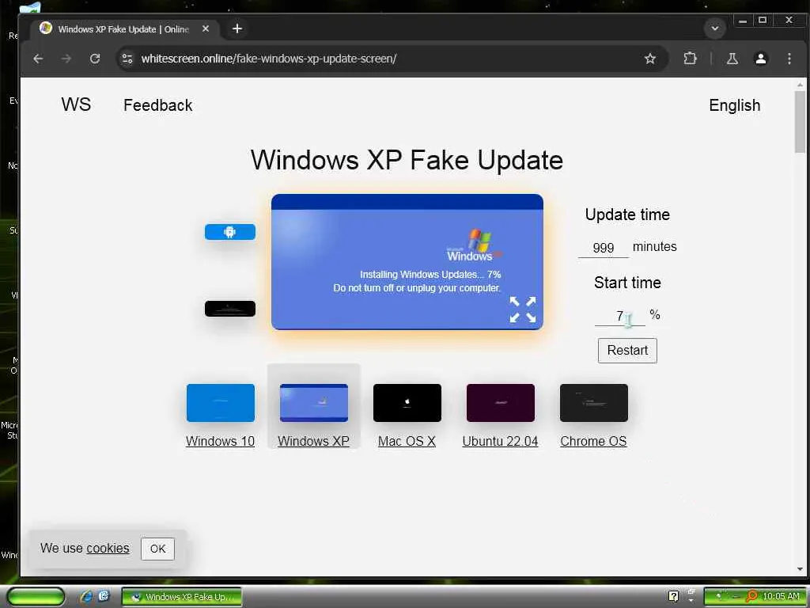
Task: Open the Mac OS X text link
Action: click(407, 441)
